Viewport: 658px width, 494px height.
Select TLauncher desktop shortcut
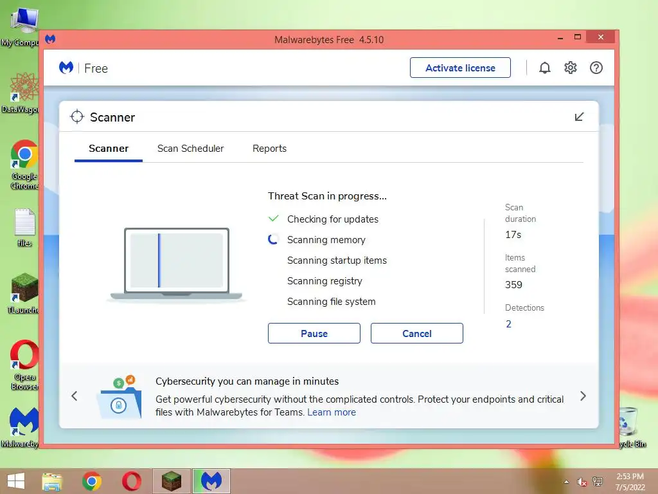(x=24, y=293)
